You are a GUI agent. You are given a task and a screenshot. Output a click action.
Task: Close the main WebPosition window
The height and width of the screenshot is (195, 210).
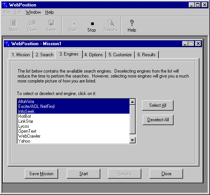pyautogui.click(x=205, y=5)
